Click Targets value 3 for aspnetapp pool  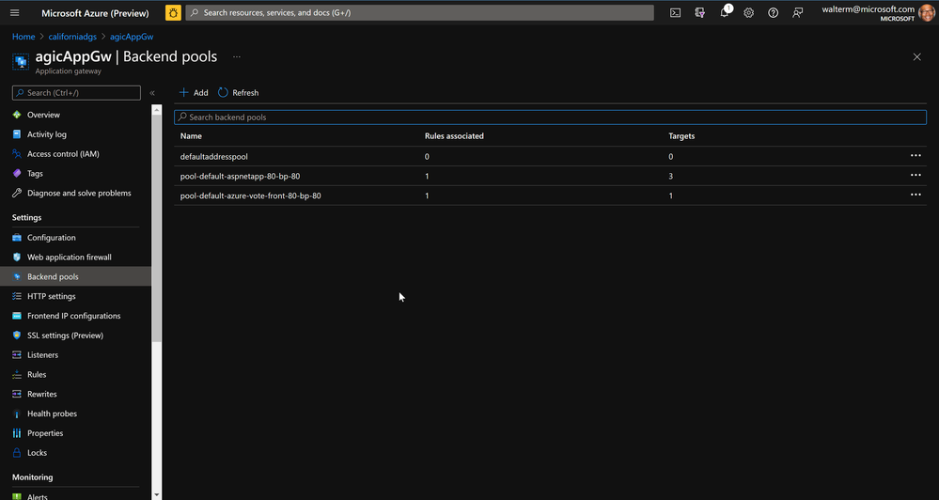671,176
